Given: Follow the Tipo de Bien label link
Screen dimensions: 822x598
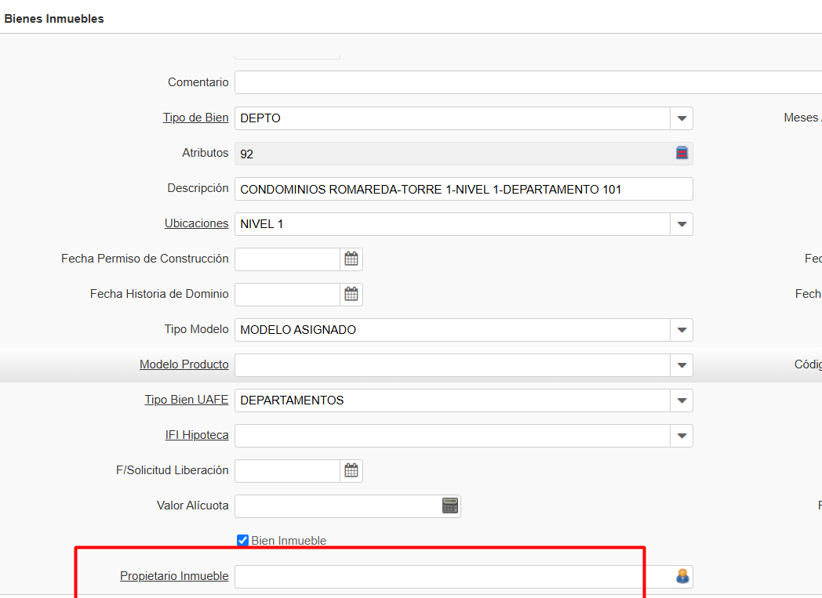Looking at the screenshot, I should (x=195, y=118).
